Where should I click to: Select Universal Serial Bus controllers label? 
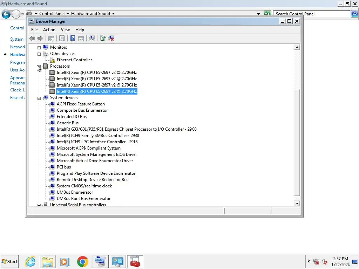pyautogui.click(x=78, y=205)
